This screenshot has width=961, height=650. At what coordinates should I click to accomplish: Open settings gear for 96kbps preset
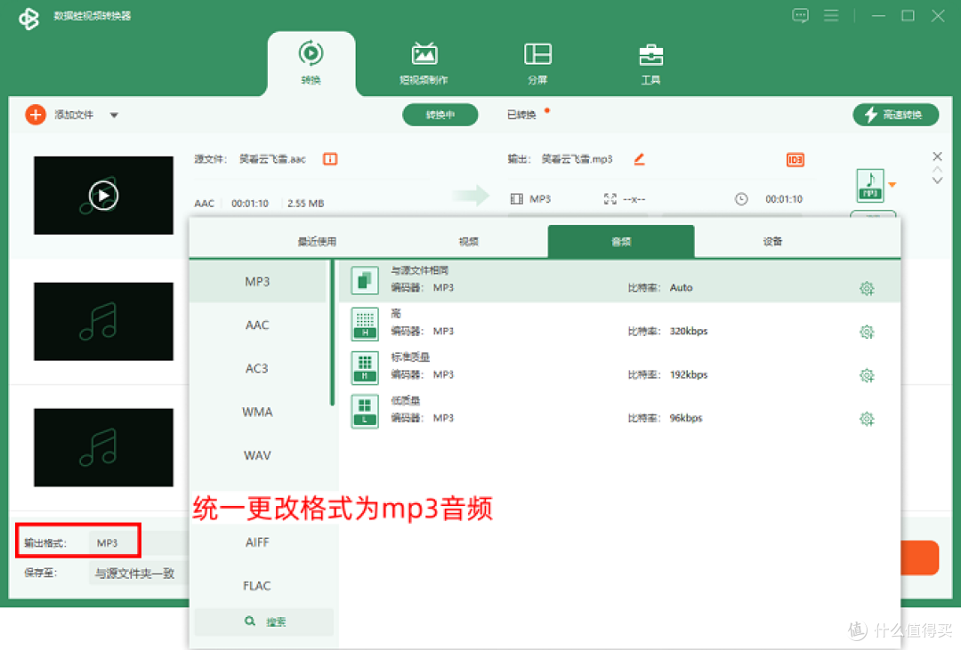[x=867, y=419]
